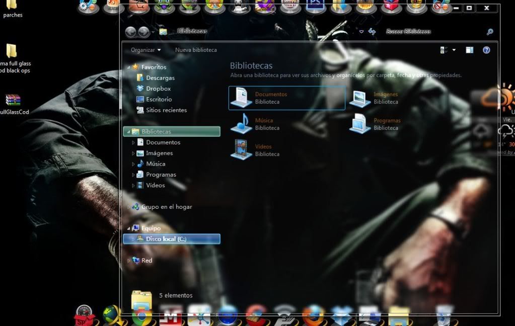The image size is (515, 326).
Task: Select the Programas library in the file pane
Action: pos(375,124)
